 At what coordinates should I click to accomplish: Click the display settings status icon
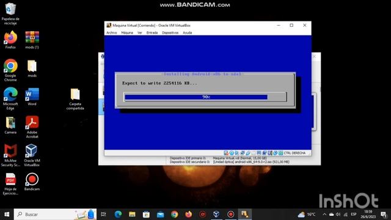pyautogui.click(x=259, y=153)
